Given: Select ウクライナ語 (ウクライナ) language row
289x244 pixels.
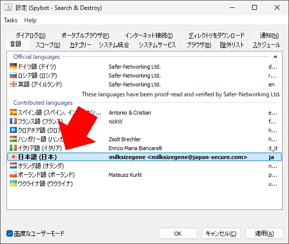Looking at the screenshot, I should click(144, 183).
